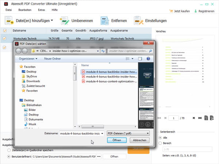Viewport: 219px width, 164px height.
Task: Click the Registrieren key icon
Action: point(196,11)
